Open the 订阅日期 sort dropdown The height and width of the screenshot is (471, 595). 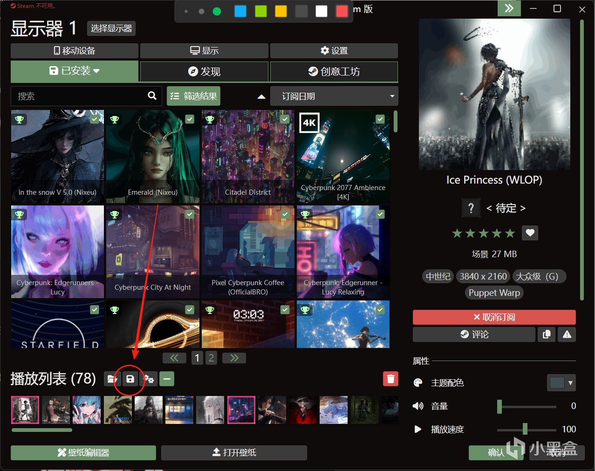(334, 96)
